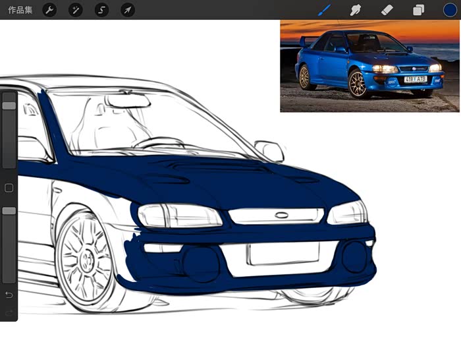The width and height of the screenshot is (461, 346).
Task: Select the Eraser tool
Action: pos(387,11)
